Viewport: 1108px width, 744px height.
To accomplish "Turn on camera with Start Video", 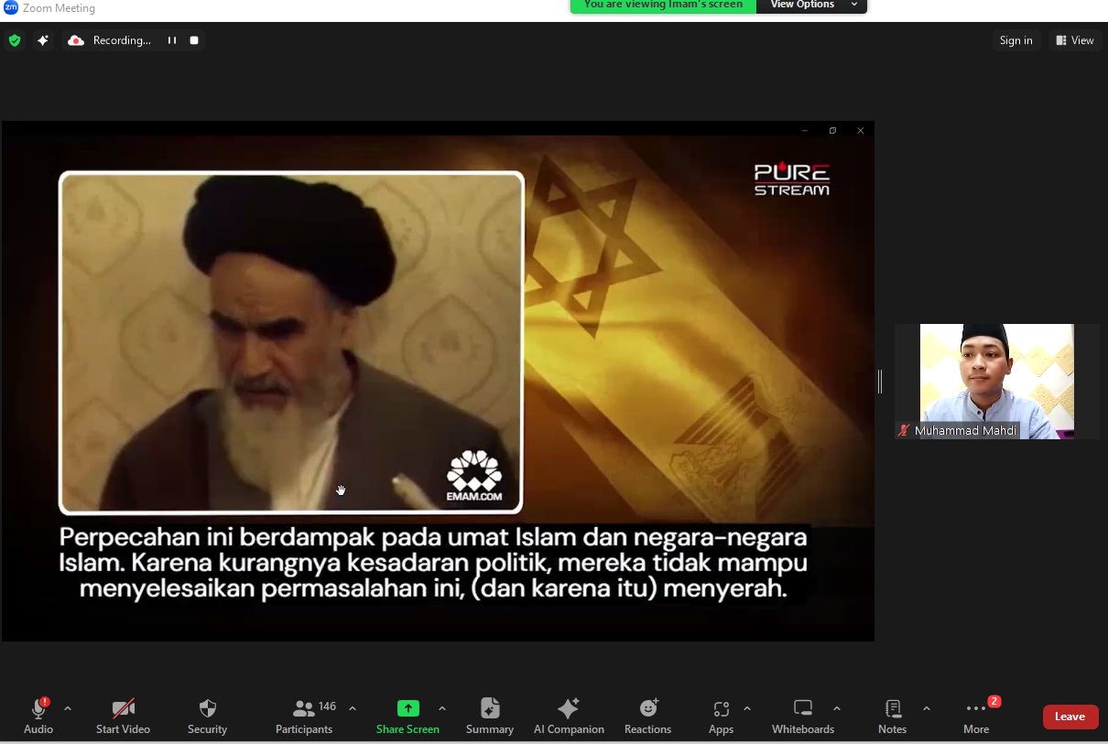I will tap(123, 716).
